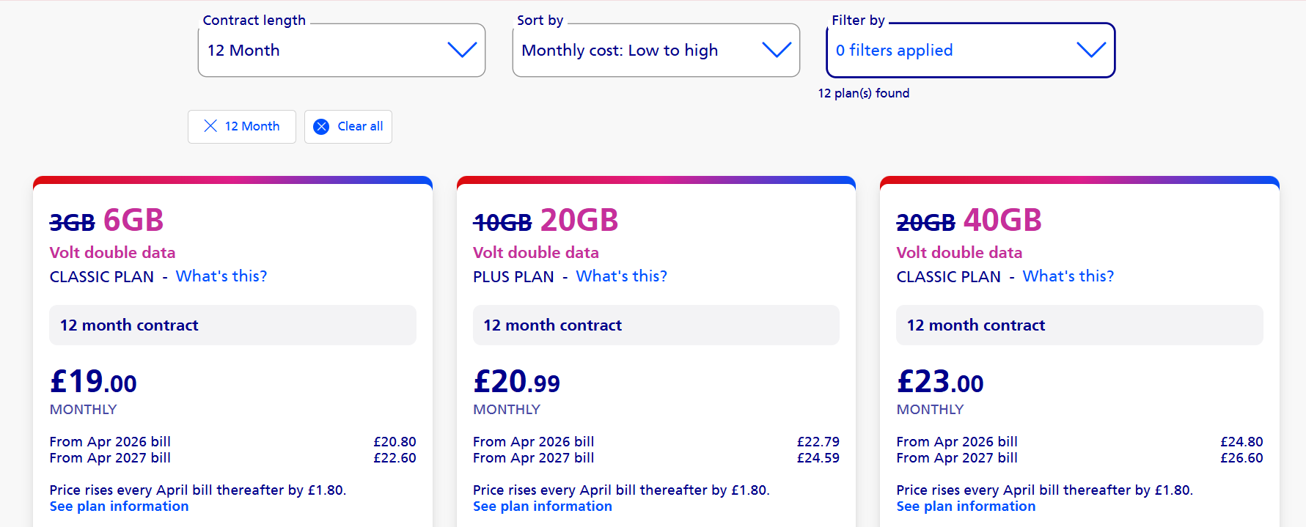
Task: See plan information for the 20GB plan
Action: pos(542,506)
